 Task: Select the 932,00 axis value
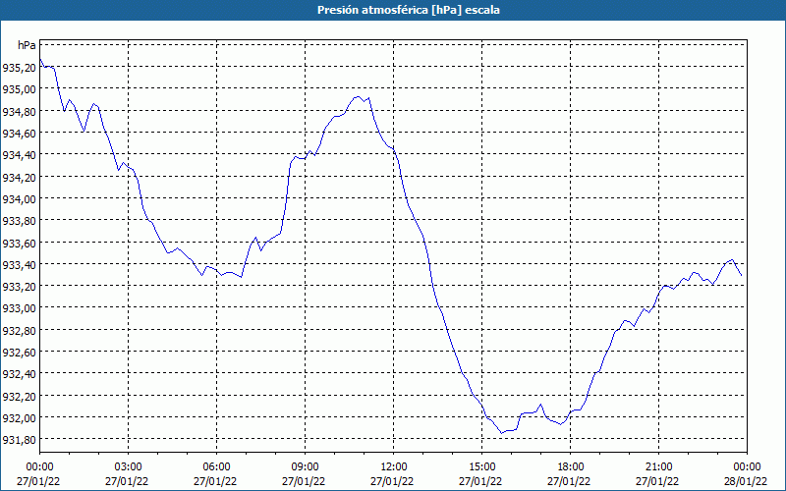19,418
